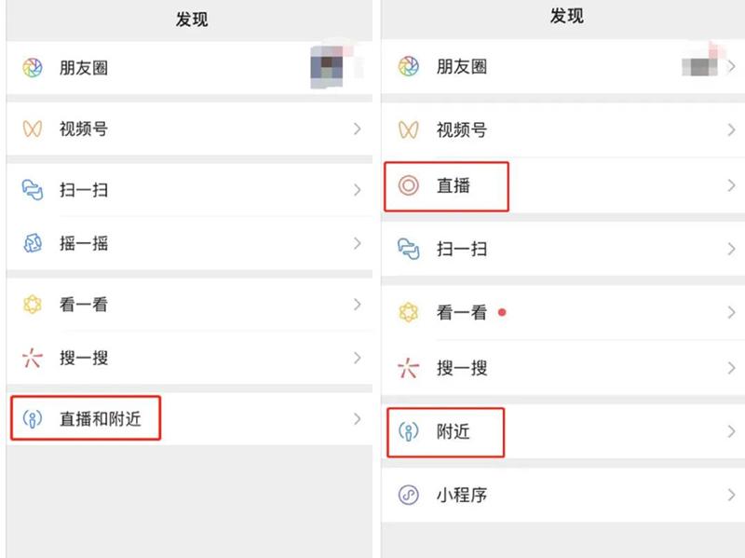Tap the Top Stories icon in left panel
This screenshot has width=745, height=558.
point(33,305)
